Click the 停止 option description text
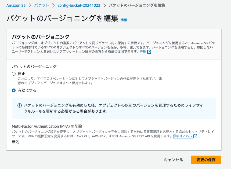This screenshot has width=231, height=169. [x=90, y=81]
